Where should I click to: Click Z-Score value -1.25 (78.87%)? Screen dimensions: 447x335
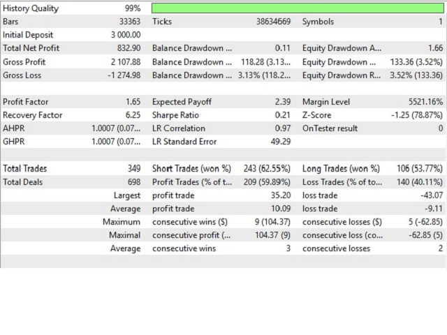coord(417,115)
